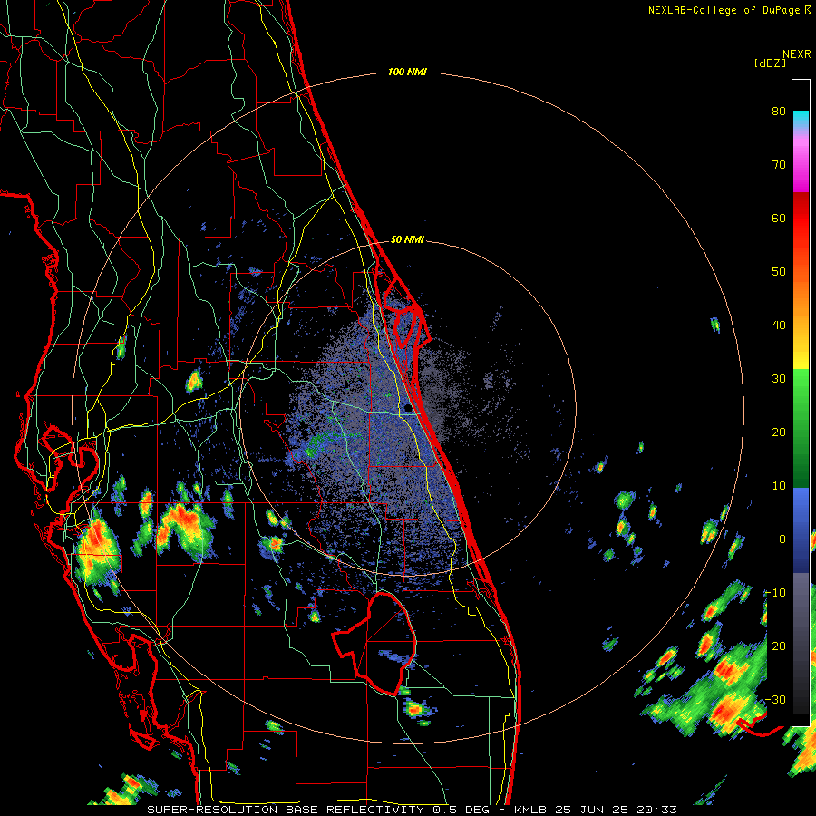This screenshot has width=816, height=816.
Task: Click the 40 value on the dBZ scale
Action: click(779, 325)
